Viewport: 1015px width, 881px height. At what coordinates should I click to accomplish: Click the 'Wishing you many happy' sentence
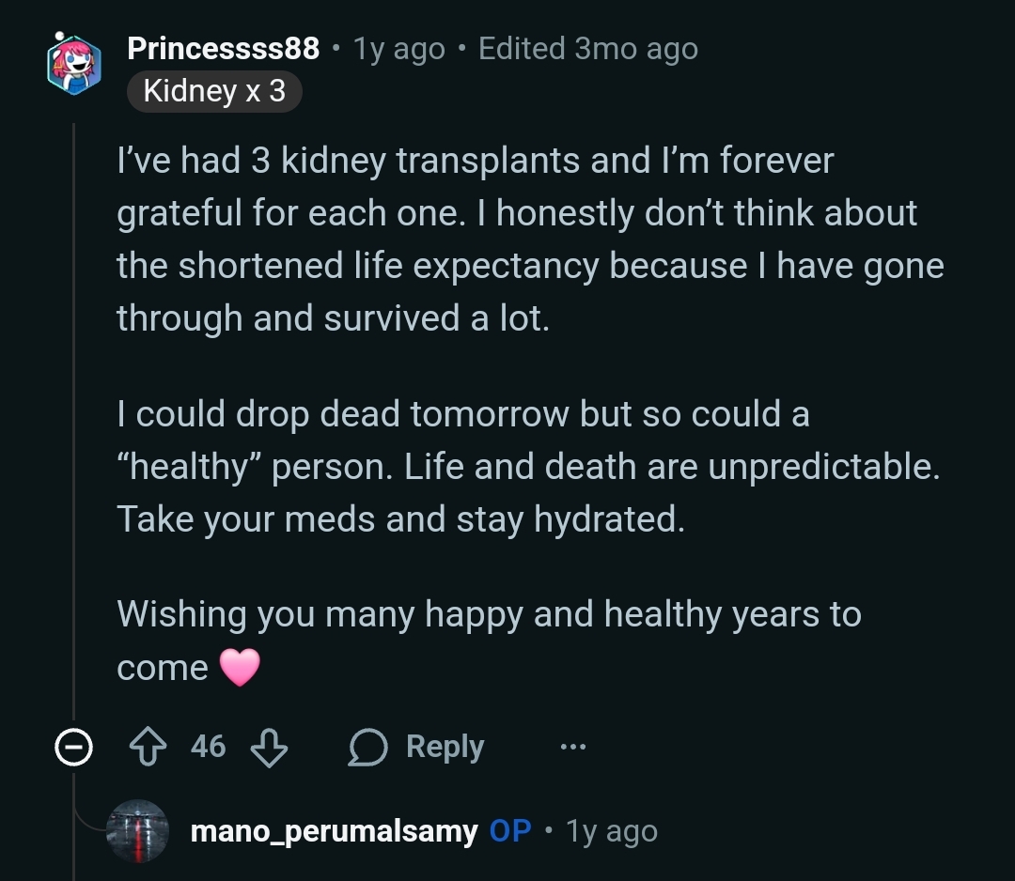point(489,615)
